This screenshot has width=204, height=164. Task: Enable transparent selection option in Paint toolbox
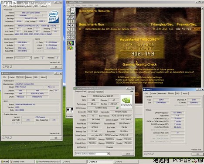click(x=71, y=48)
